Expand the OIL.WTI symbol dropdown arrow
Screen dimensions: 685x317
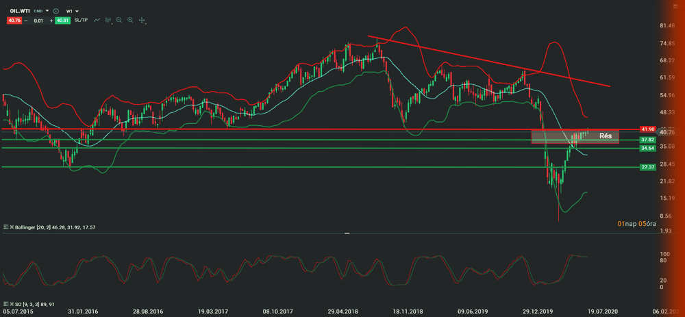(x=47, y=12)
